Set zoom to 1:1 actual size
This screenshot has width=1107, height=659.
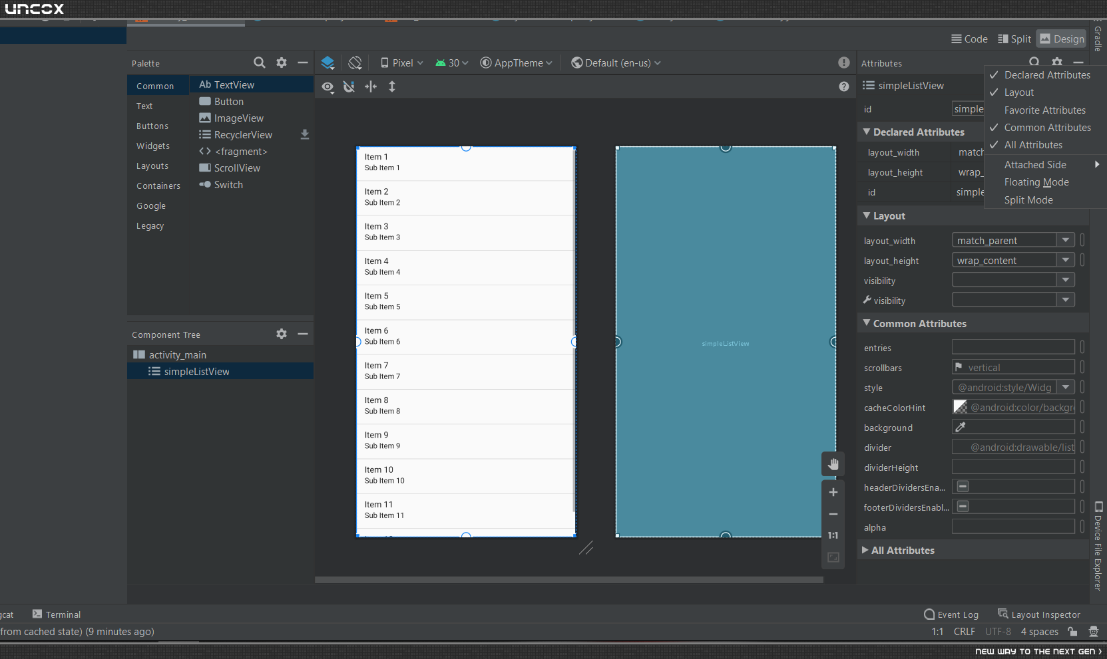tap(833, 535)
